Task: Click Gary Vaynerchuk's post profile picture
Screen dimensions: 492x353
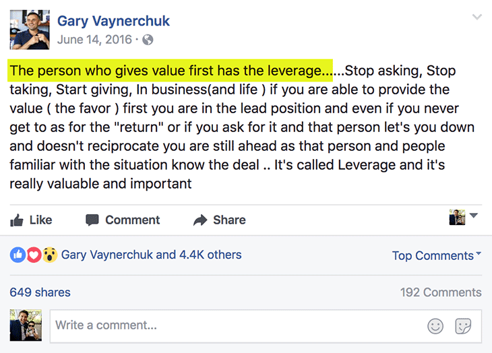Action: tap(30, 30)
